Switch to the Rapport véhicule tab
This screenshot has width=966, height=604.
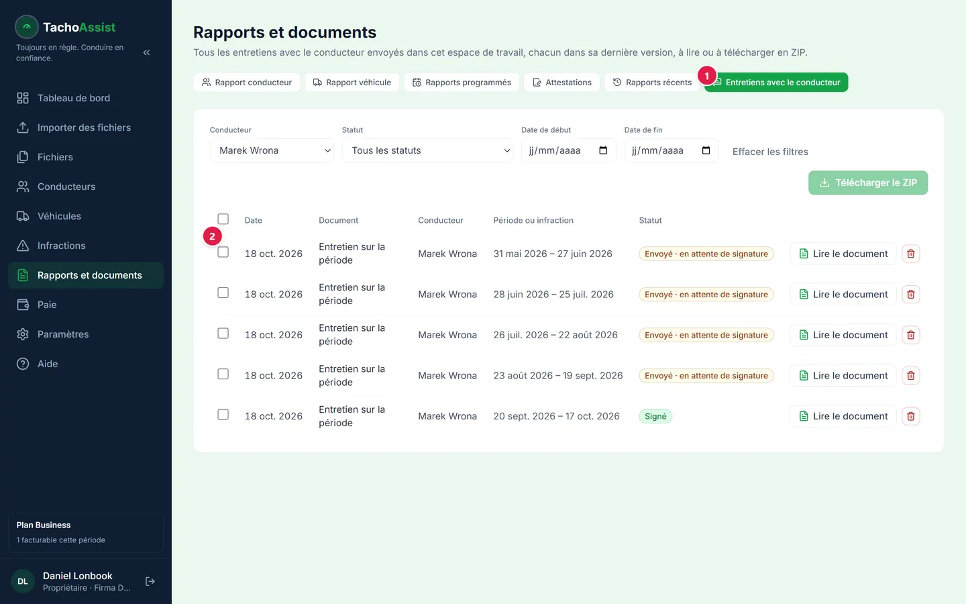(x=352, y=83)
